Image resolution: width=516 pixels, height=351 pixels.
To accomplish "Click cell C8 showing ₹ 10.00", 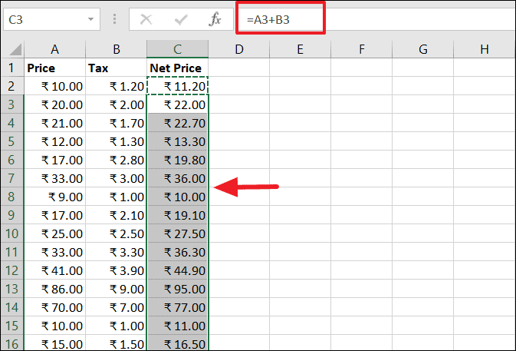I will pos(177,197).
